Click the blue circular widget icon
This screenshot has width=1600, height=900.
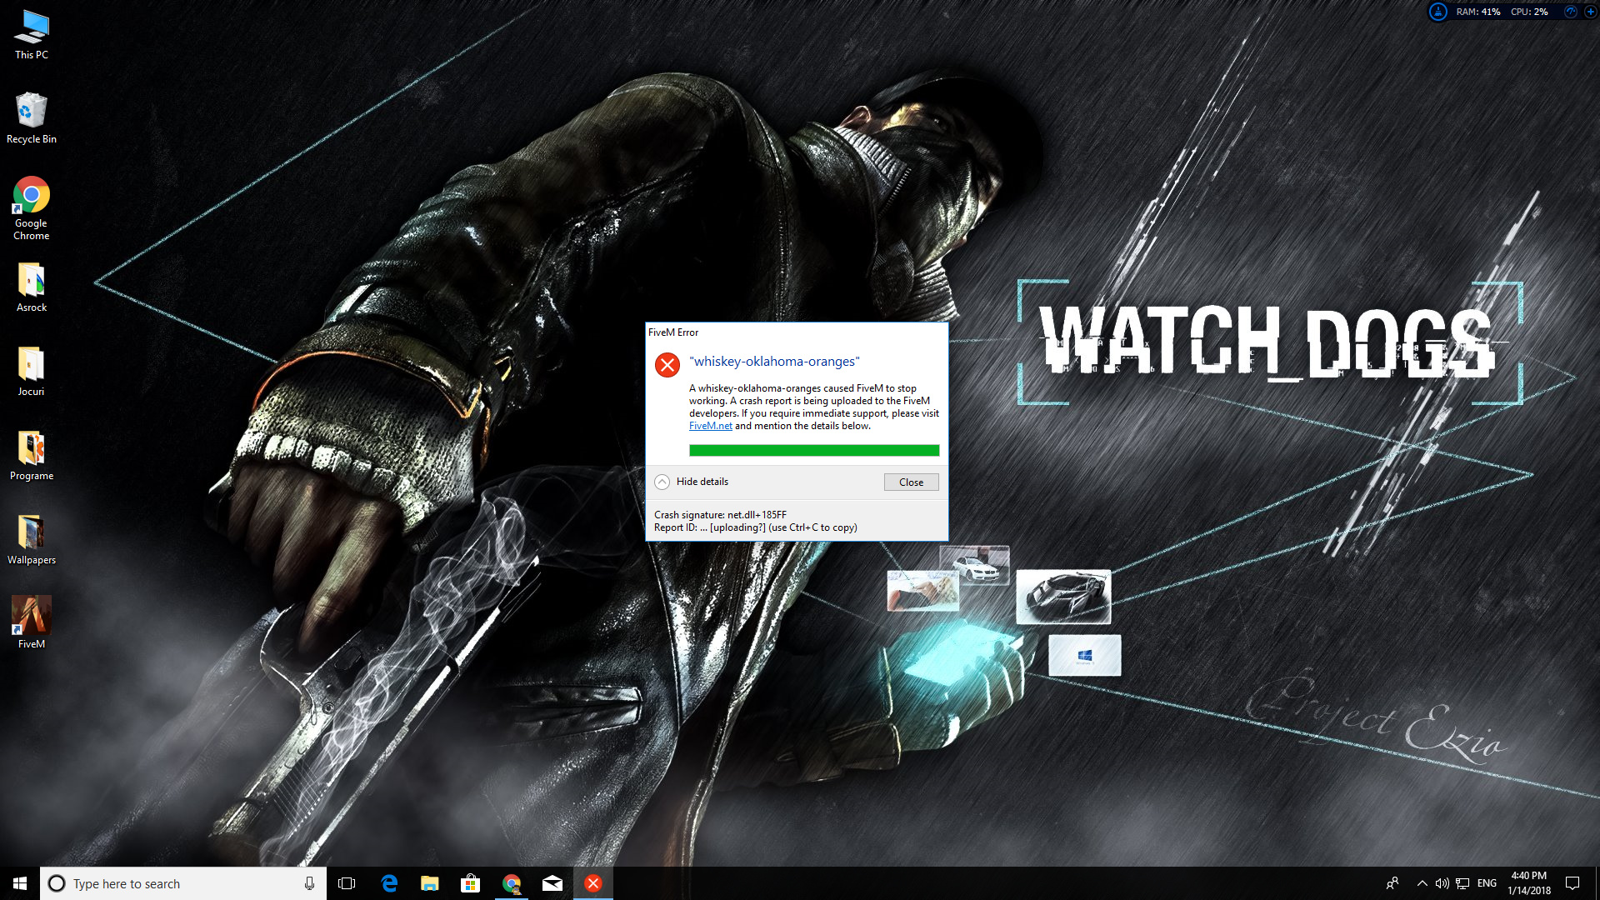click(x=1438, y=12)
